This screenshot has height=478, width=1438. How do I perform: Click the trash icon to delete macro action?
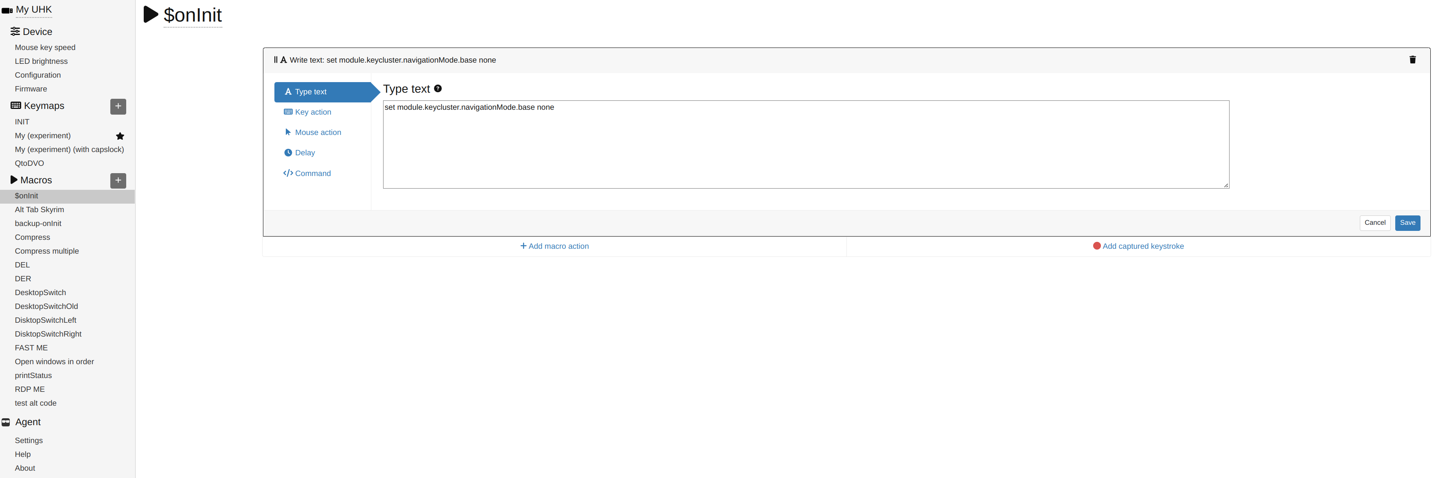1412,60
